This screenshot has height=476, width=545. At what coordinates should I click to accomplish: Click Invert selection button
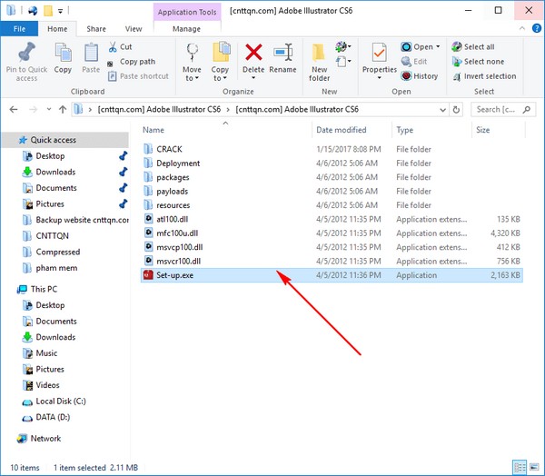pos(490,76)
